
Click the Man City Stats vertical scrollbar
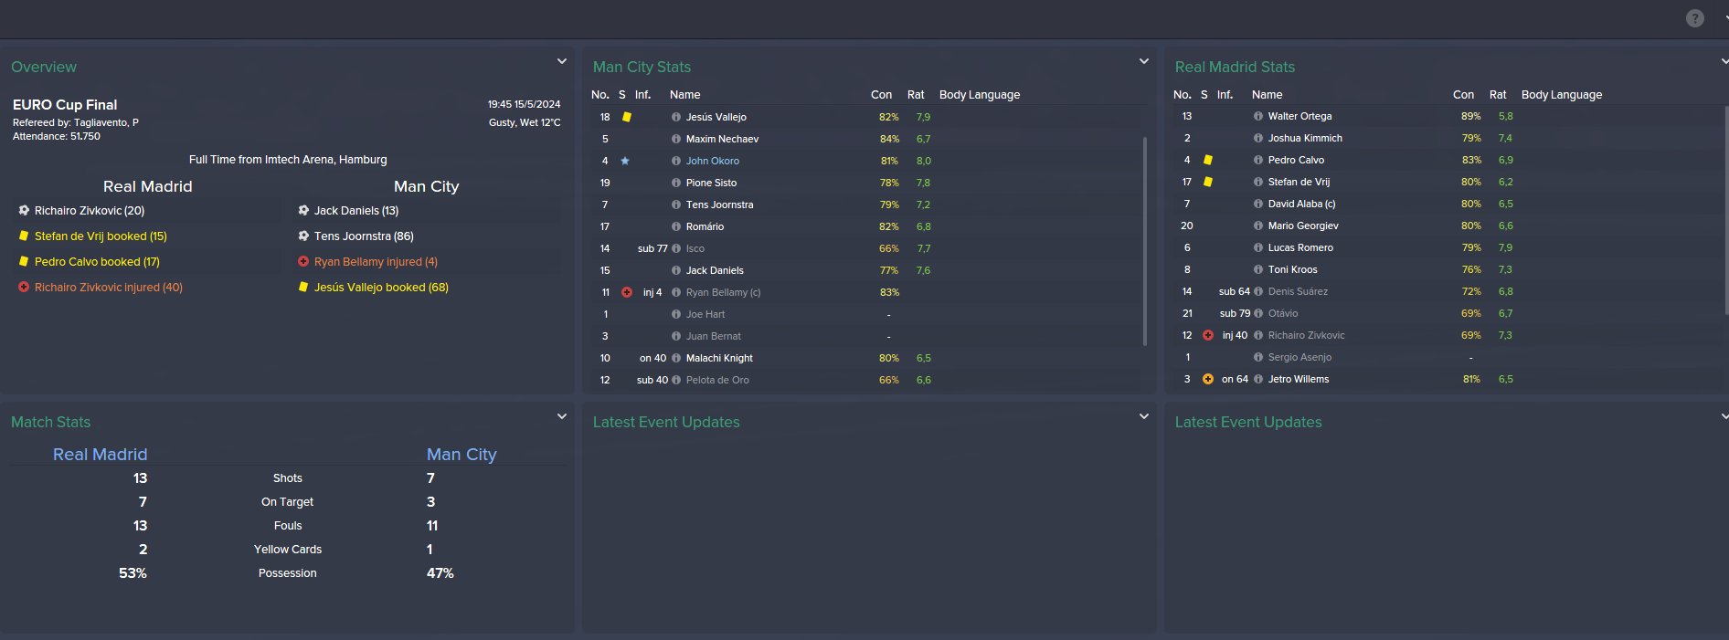[x=1145, y=241]
